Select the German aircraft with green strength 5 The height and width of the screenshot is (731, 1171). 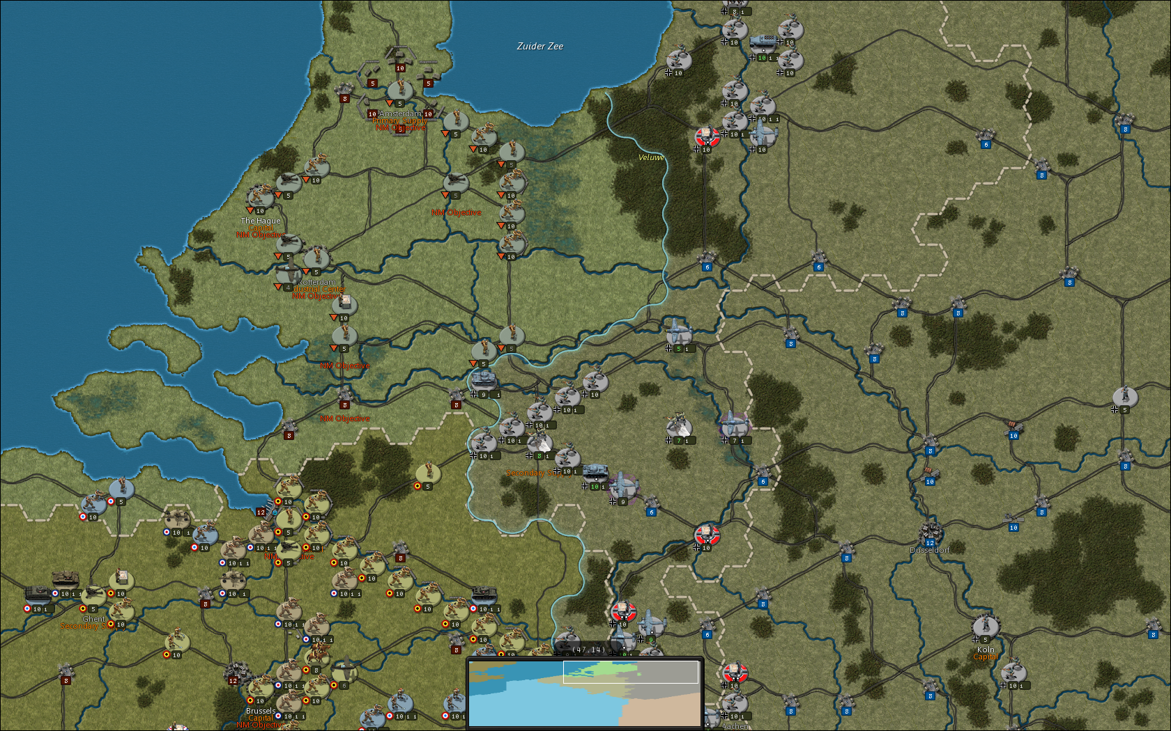679,335
